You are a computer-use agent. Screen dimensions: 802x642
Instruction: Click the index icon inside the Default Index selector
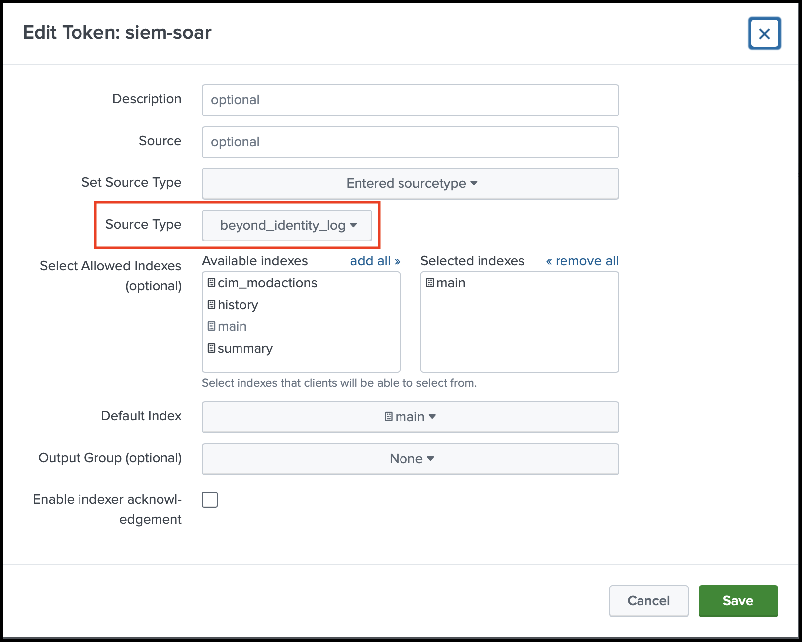(x=388, y=417)
